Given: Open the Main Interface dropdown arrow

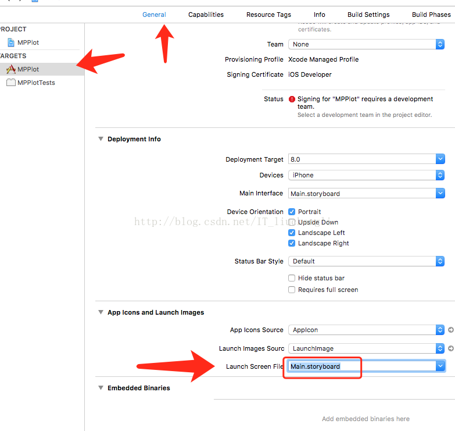Looking at the screenshot, I should click(x=440, y=193).
